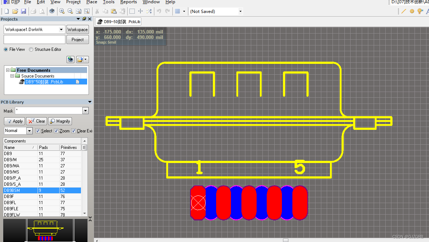
Task: Click the Paste clipboard icon
Action: click(114, 11)
